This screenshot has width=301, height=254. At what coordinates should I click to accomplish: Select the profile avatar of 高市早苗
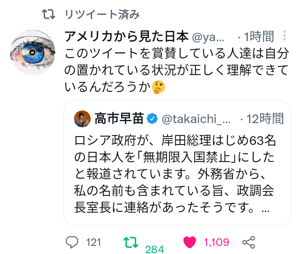82,118
